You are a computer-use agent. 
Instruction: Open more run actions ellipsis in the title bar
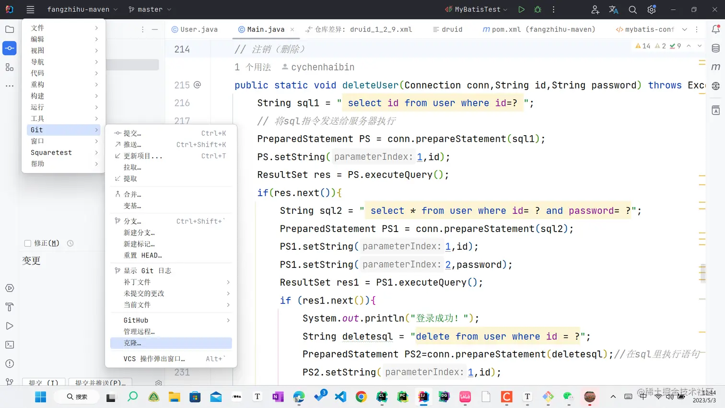553,10
